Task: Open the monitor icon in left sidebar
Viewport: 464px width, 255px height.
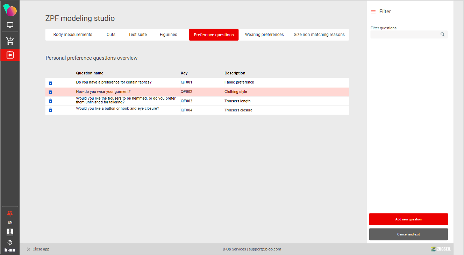Action: pos(10,25)
